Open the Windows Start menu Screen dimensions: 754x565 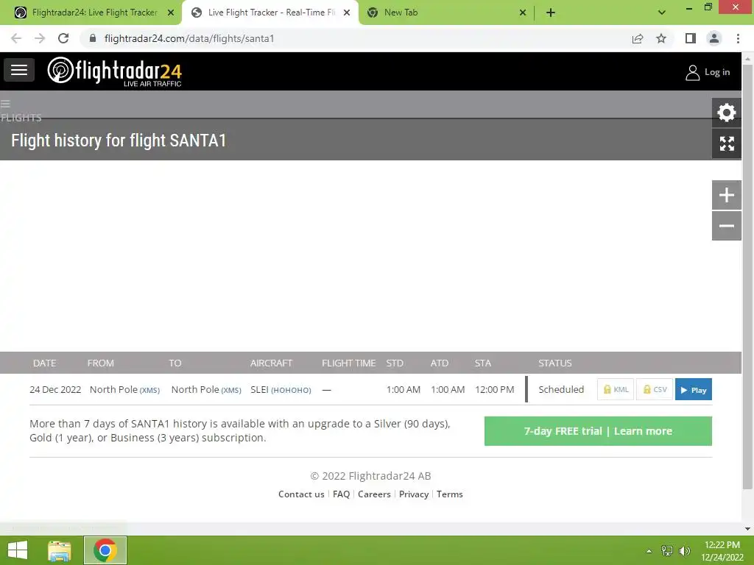pos(18,550)
